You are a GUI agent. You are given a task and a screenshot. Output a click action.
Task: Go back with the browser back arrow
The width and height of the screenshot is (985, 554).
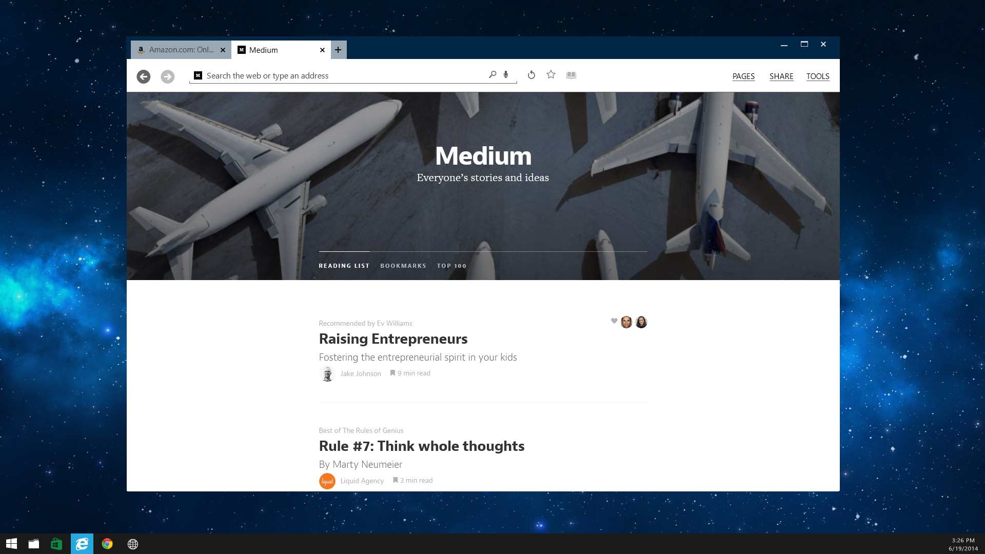(x=144, y=76)
